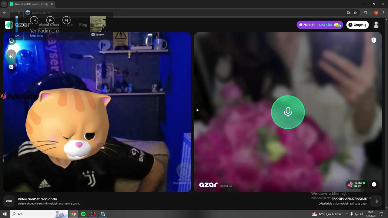
Task: Open the 21:29 clock and date
Action: pyautogui.click(x=370, y=214)
